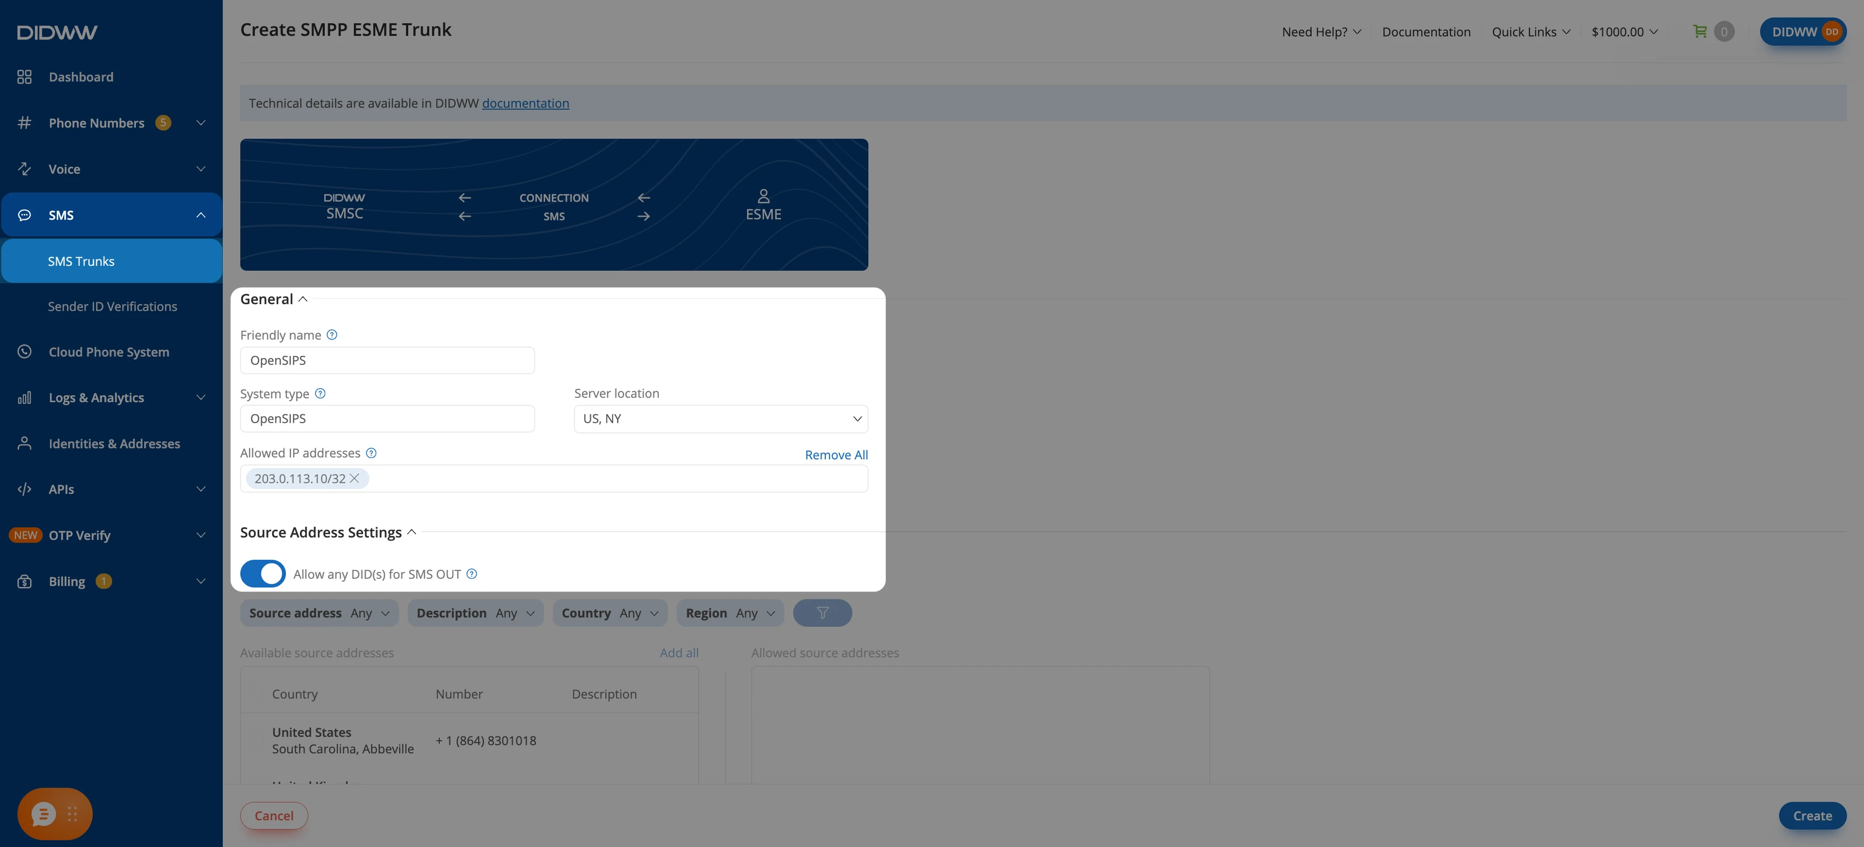This screenshot has height=847, width=1864.
Task: Click the Logs & Analytics bar chart icon
Action: [25, 397]
